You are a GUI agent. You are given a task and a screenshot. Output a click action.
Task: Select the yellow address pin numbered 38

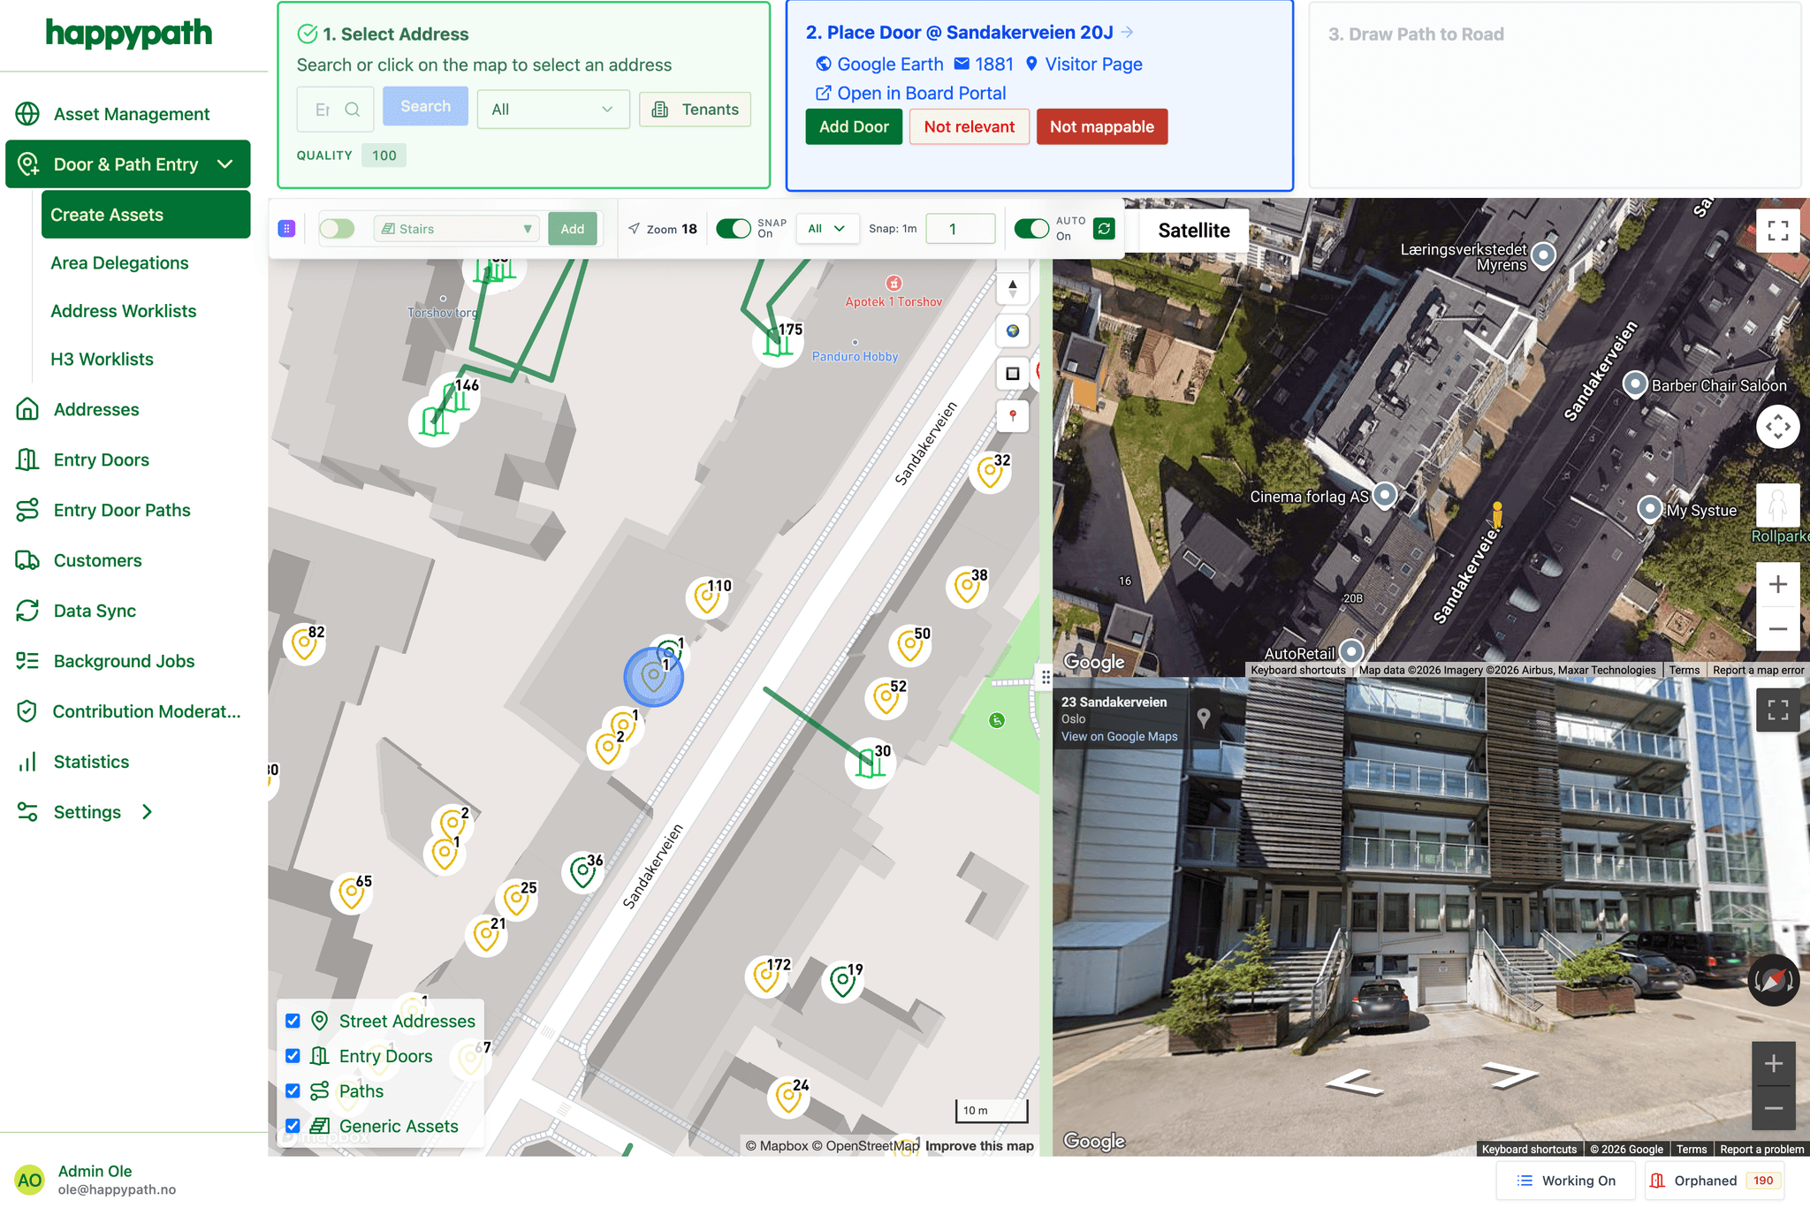point(968,587)
